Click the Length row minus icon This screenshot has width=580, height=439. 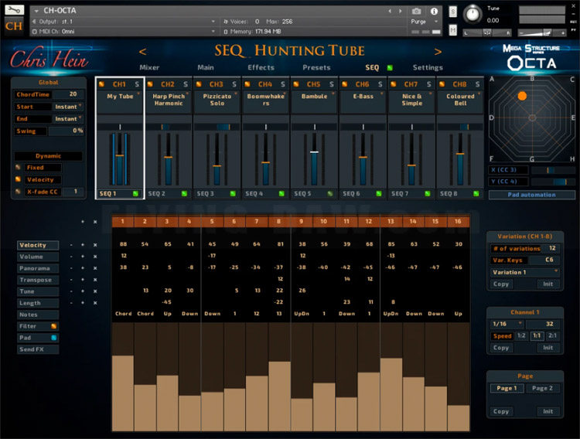tap(71, 303)
